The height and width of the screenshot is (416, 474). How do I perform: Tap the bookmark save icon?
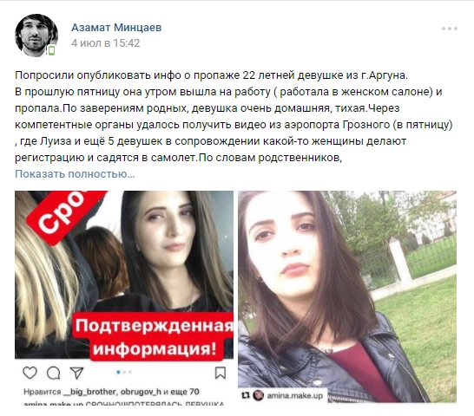click(221, 373)
